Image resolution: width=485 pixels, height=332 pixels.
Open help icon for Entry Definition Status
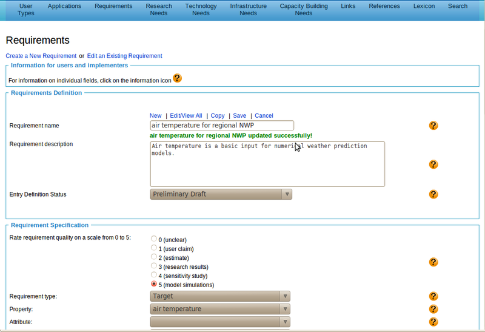pyautogui.click(x=433, y=194)
